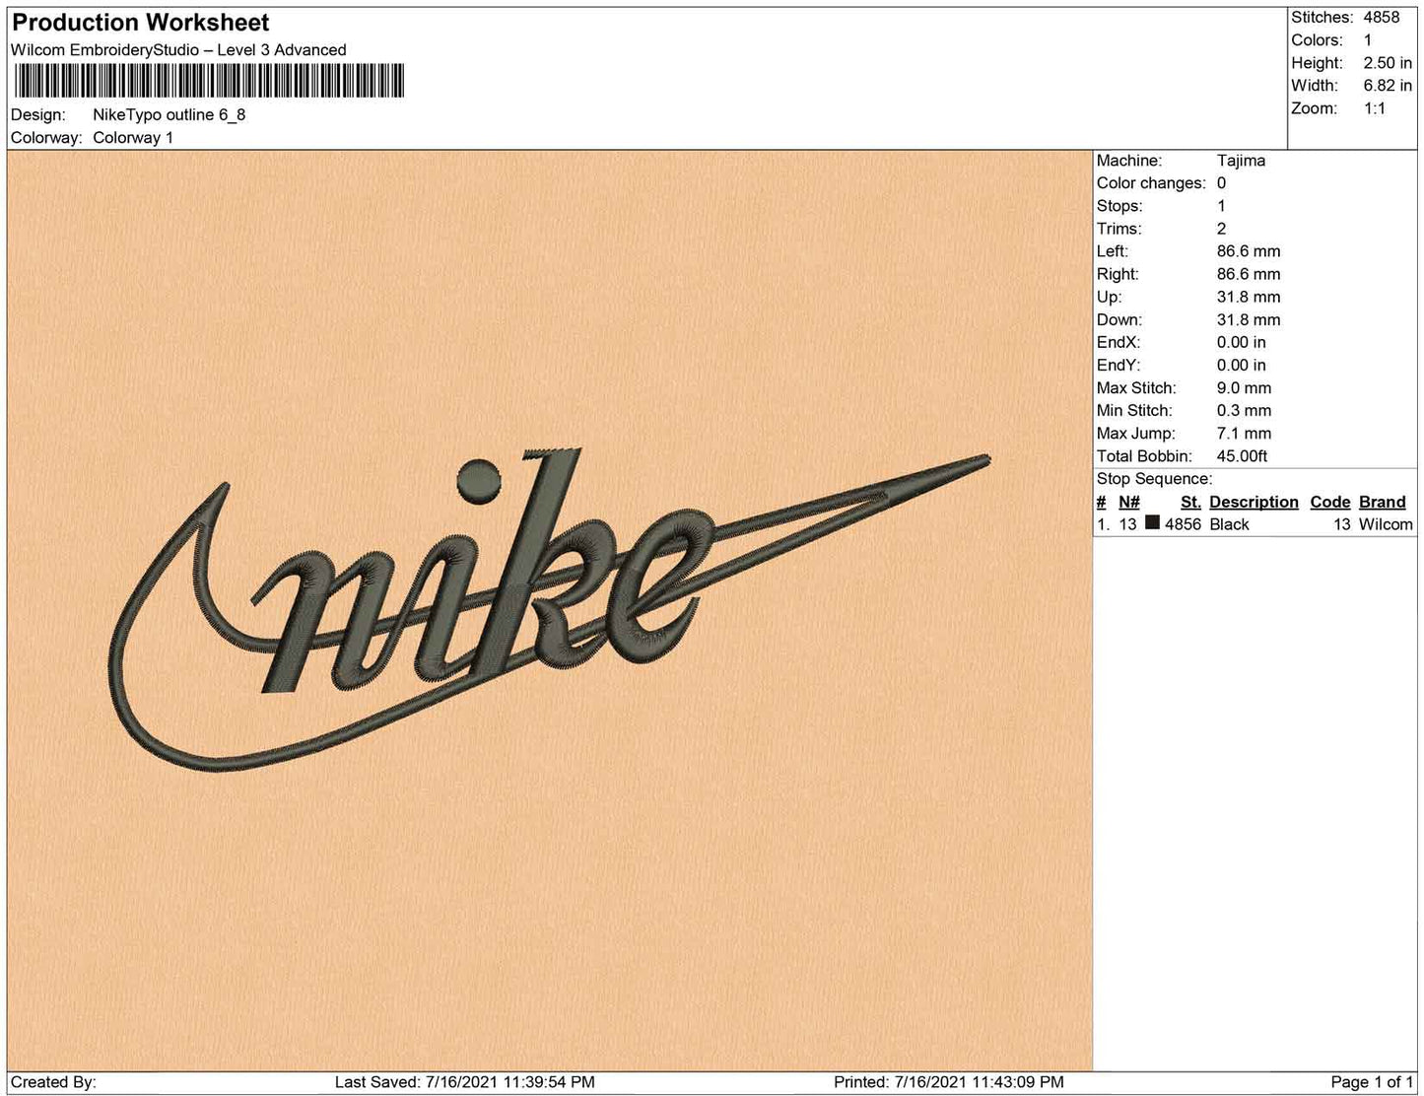Select the Wilcom EmbroideryStudio – Level 3 Advanced line
The height and width of the screenshot is (1096, 1424).
pos(178,50)
